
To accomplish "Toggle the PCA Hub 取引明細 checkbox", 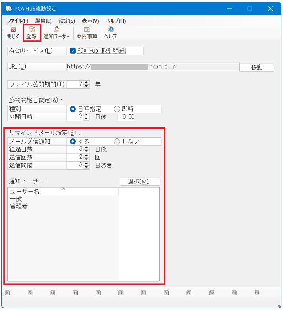I will pos(73,51).
